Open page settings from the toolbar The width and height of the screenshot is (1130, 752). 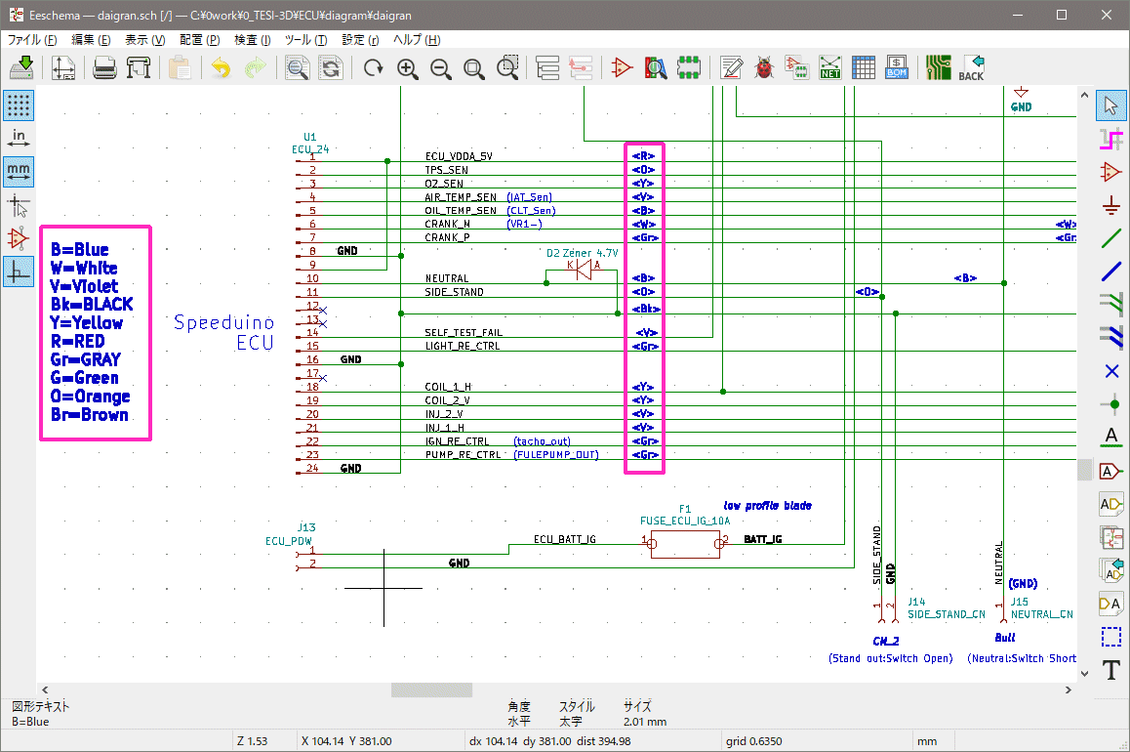tap(63, 67)
